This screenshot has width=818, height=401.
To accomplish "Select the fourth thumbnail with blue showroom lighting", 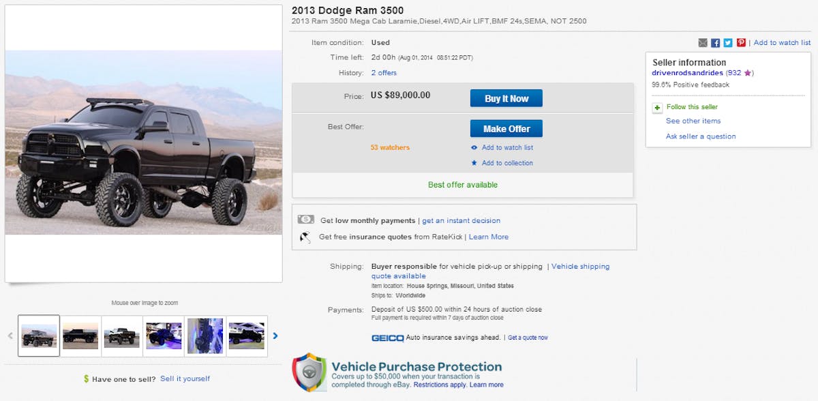I will pos(164,336).
